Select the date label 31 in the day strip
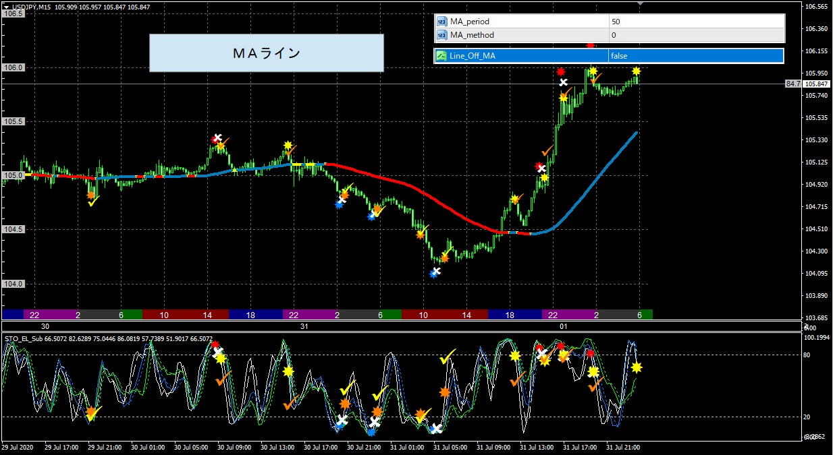The image size is (833, 455). coord(304,327)
